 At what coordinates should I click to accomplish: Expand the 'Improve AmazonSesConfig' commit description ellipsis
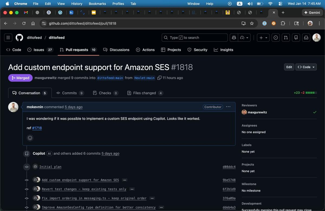pyautogui.click(x=161, y=207)
